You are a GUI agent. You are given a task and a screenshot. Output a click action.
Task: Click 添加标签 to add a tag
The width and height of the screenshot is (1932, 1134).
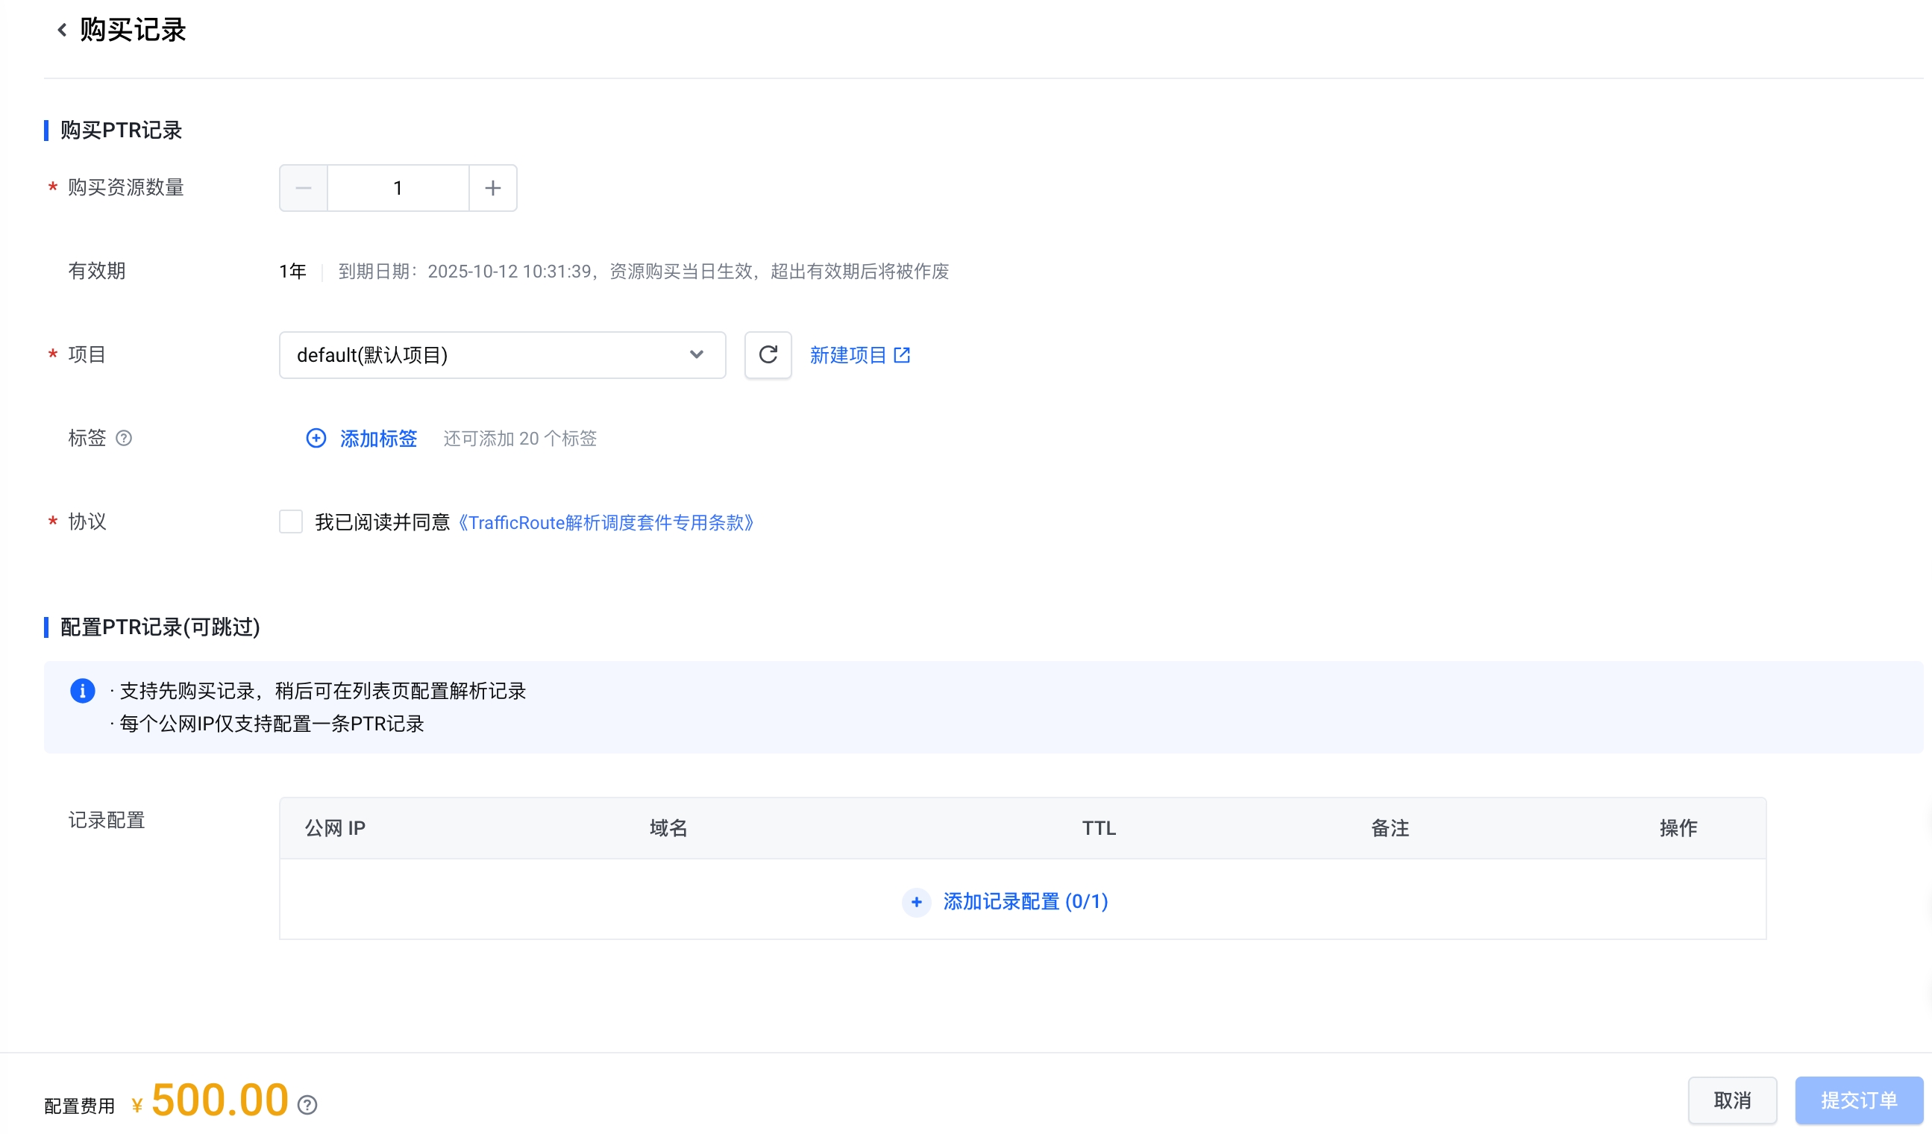(362, 439)
